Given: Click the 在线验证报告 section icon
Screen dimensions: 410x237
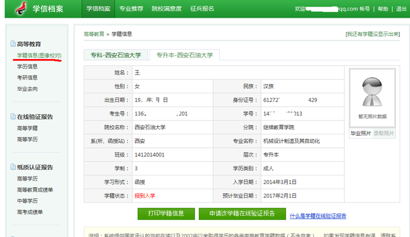Looking at the screenshot, I should point(13,117).
